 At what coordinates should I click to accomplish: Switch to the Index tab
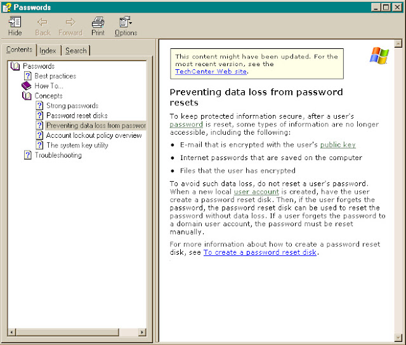[48, 51]
